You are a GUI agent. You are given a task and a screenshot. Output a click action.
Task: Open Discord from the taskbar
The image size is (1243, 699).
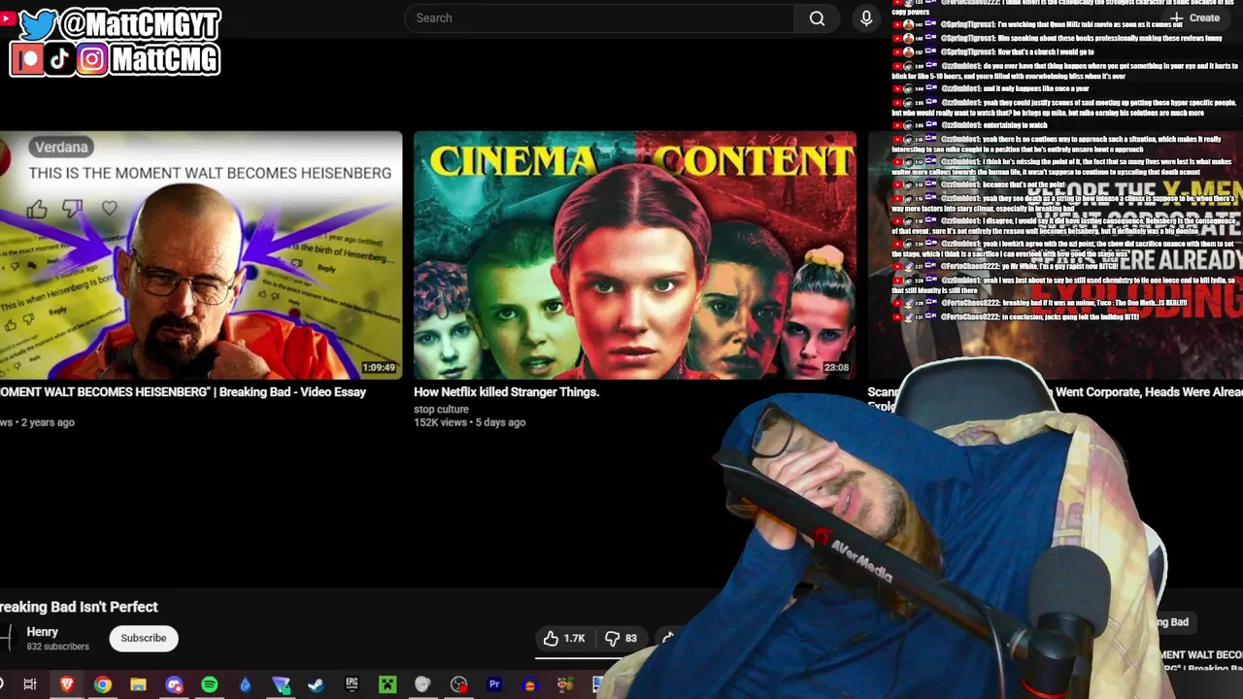[174, 684]
